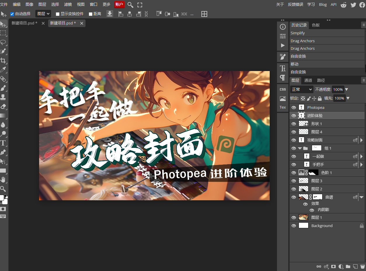
Task: Delete layer with trash icon
Action: (x=362, y=266)
